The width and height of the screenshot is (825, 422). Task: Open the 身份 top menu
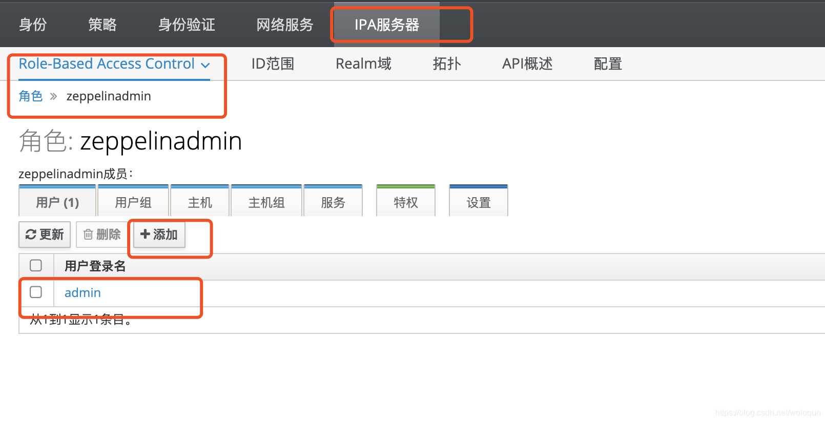click(x=33, y=25)
